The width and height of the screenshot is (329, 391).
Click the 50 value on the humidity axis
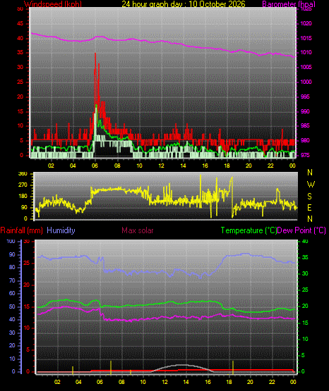(x=12, y=306)
